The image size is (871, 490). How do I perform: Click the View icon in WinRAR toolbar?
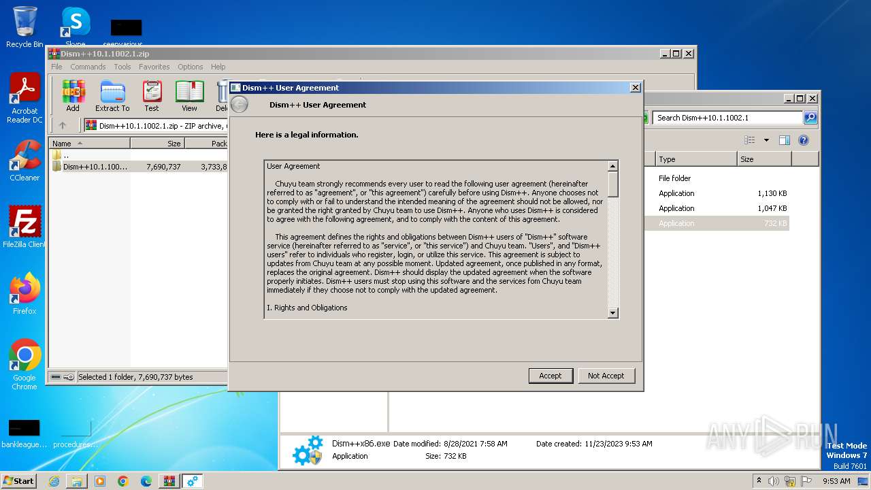[189, 96]
